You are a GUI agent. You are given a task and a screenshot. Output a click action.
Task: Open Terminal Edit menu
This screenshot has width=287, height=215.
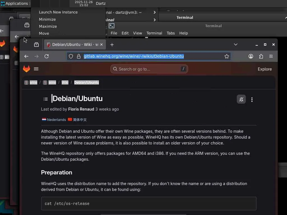125,33
